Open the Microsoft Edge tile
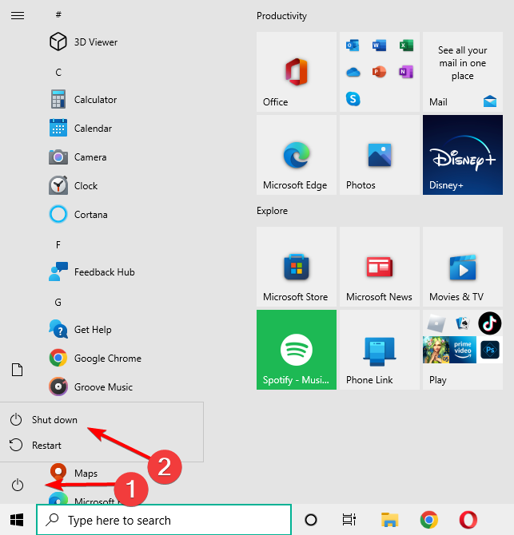This screenshot has height=535, width=514. [x=297, y=155]
